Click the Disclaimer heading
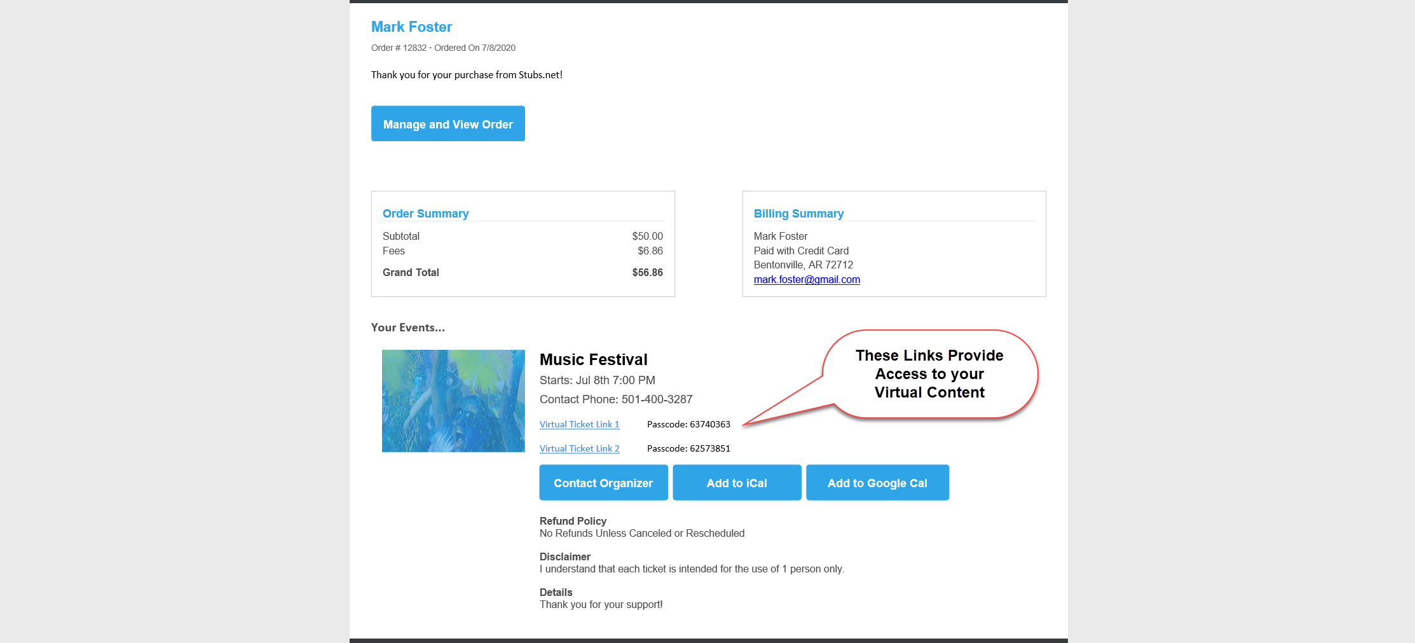The image size is (1415, 643). [564, 557]
